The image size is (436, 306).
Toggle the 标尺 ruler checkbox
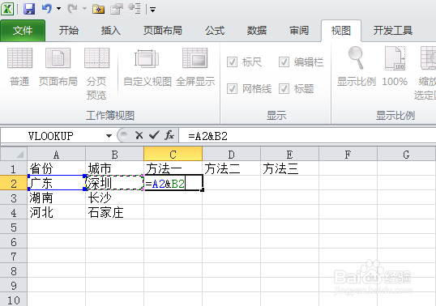click(x=232, y=62)
